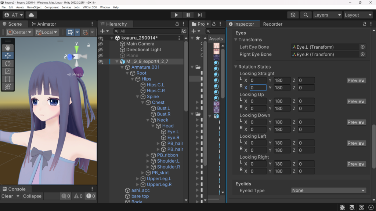Toggle visibility of Directional Light

tap(101, 50)
